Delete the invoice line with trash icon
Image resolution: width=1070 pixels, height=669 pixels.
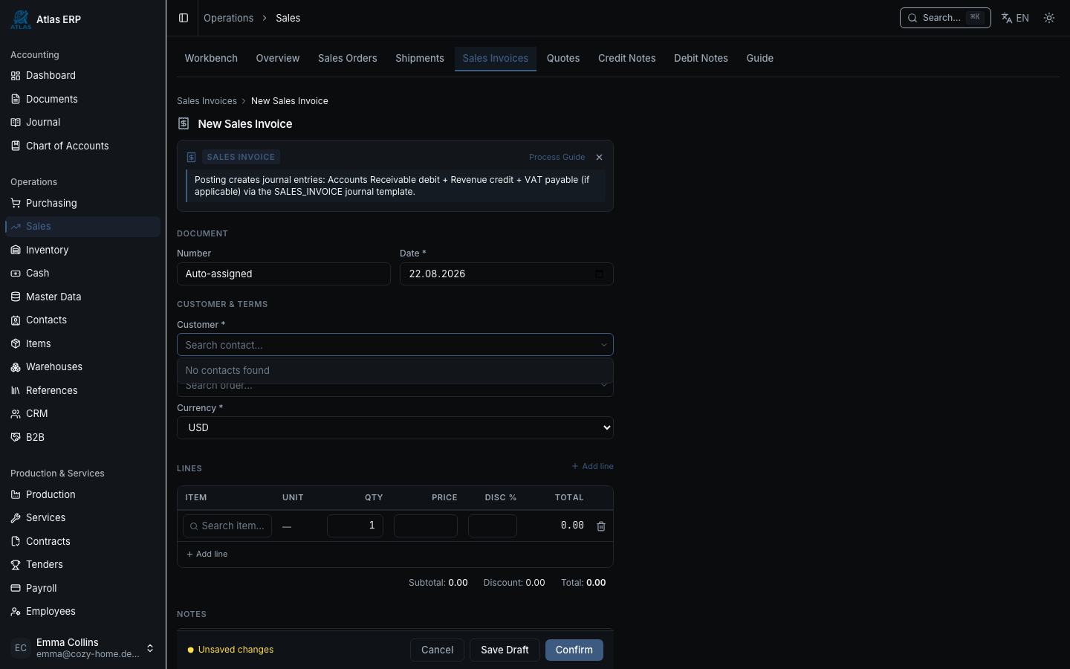coord(601,526)
